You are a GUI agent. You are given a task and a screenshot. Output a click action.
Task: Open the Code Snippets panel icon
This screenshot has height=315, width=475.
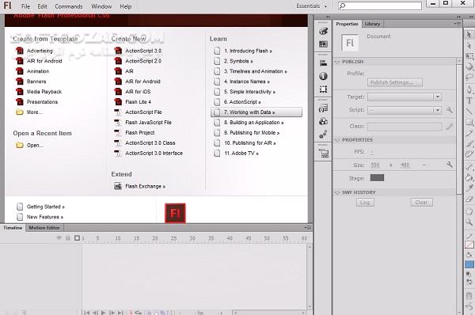click(323, 108)
